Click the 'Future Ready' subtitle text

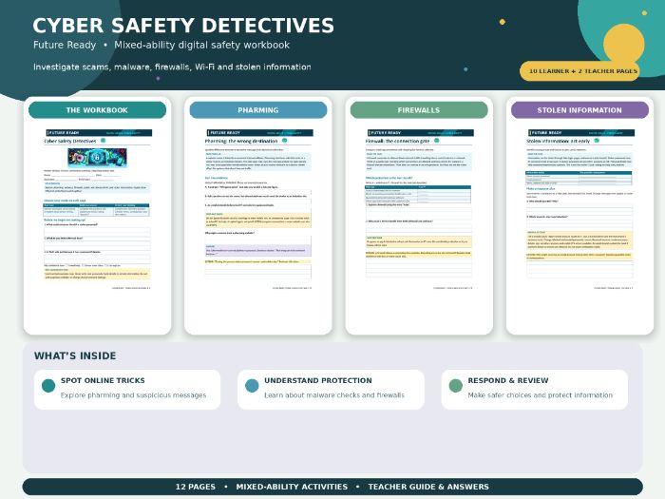(65, 45)
